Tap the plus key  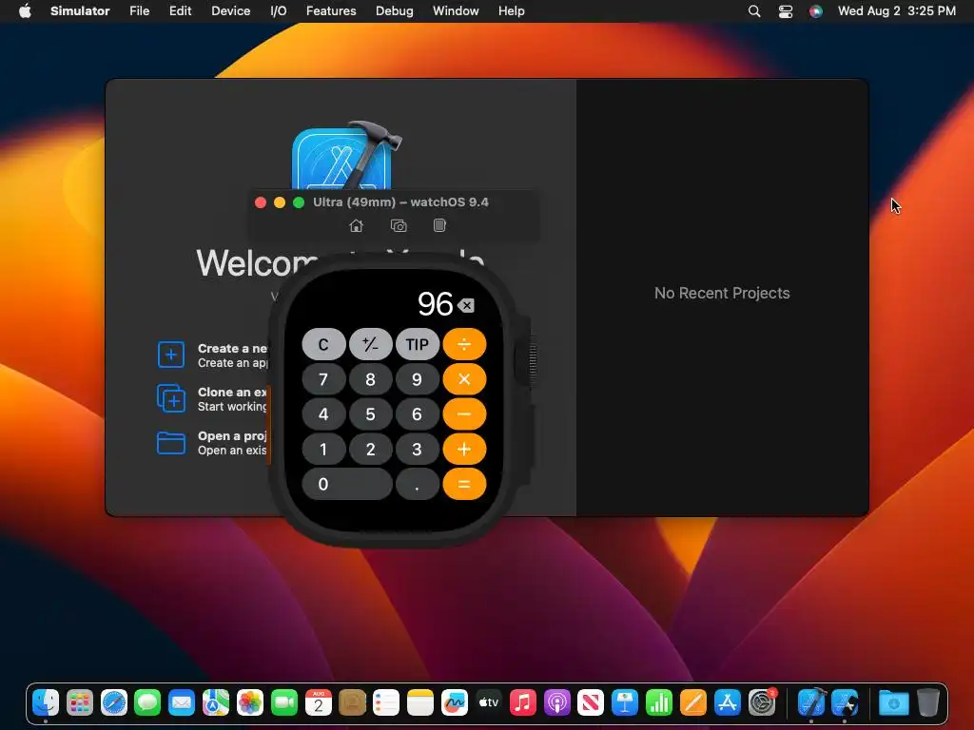pyautogui.click(x=464, y=449)
